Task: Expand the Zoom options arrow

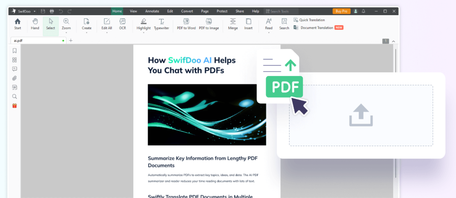Action: [x=66, y=33]
